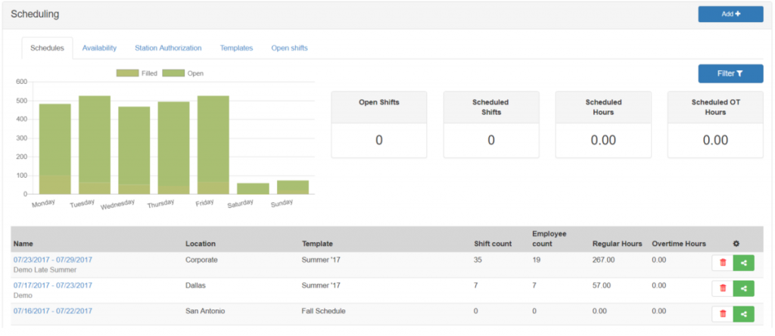Open schedule 07/23/2017 - 07/29/2017
The width and height of the screenshot is (775, 336).
[53, 260]
